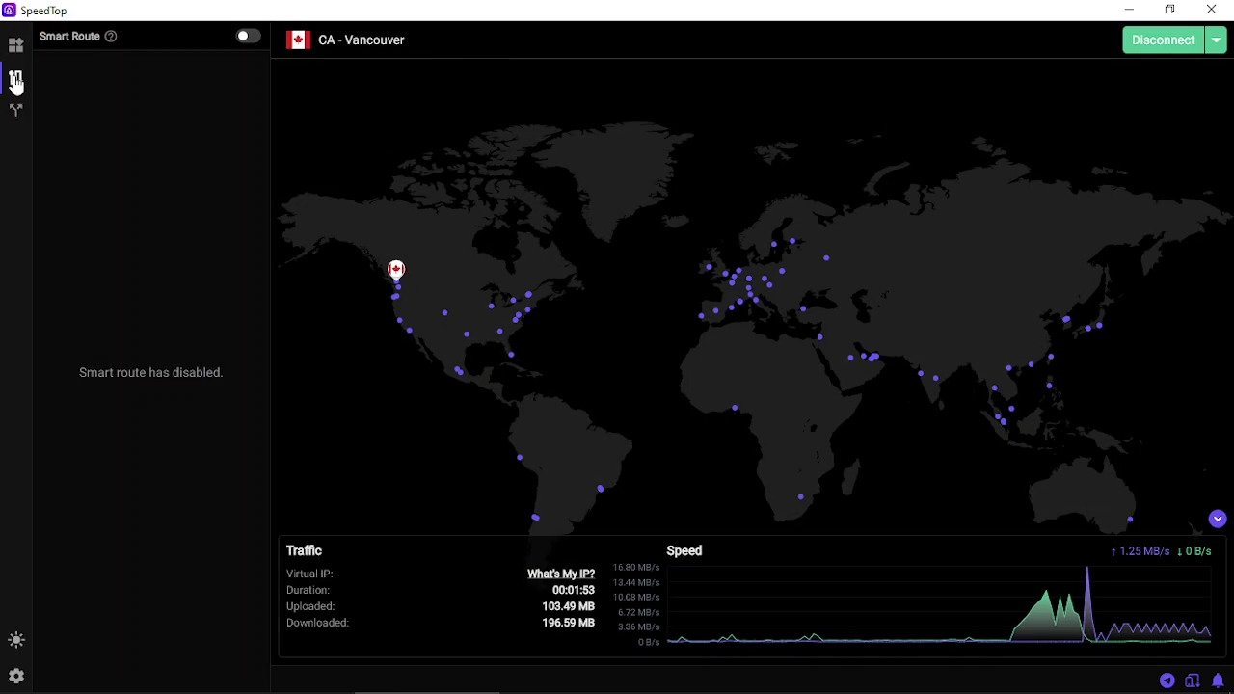This screenshot has width=1234, height=694.
Task: Open the split-arrows routing icon in sidebar
Action: [15, 110]
